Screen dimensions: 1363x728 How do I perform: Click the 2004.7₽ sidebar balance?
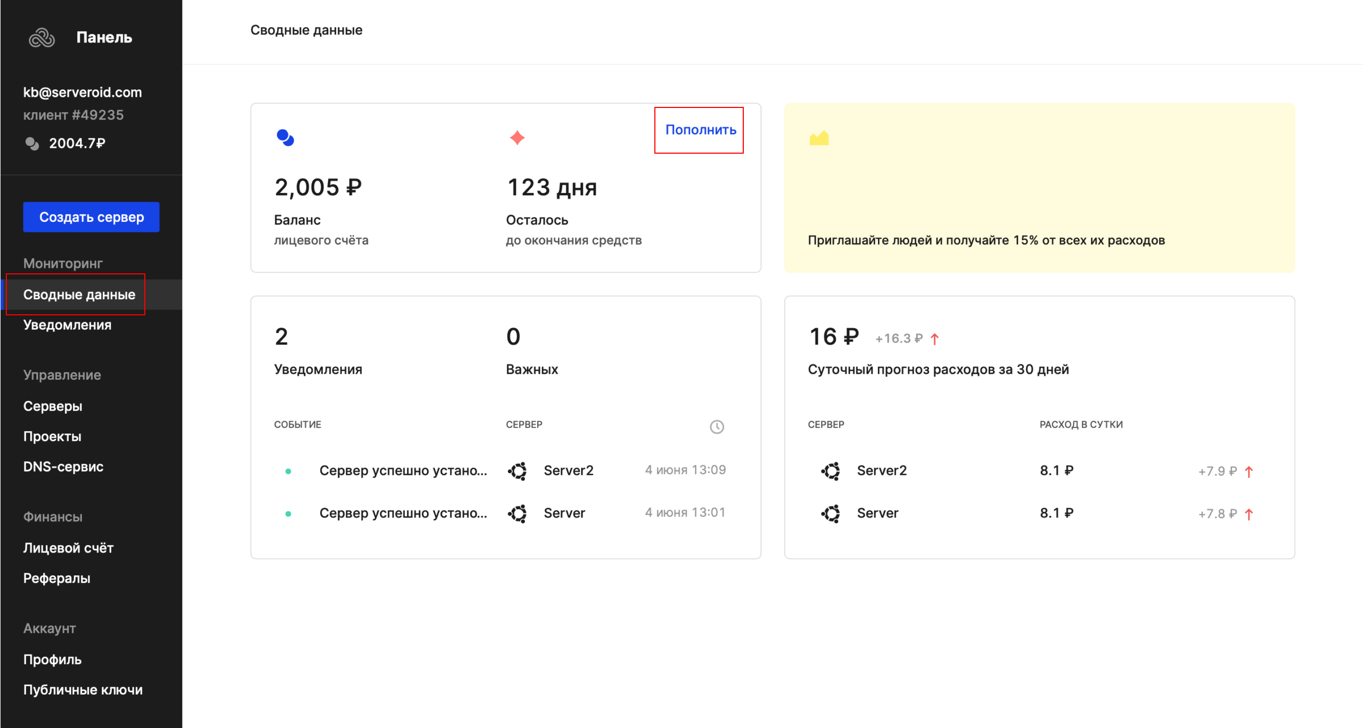pyautogui.click(x=77, y=144)
